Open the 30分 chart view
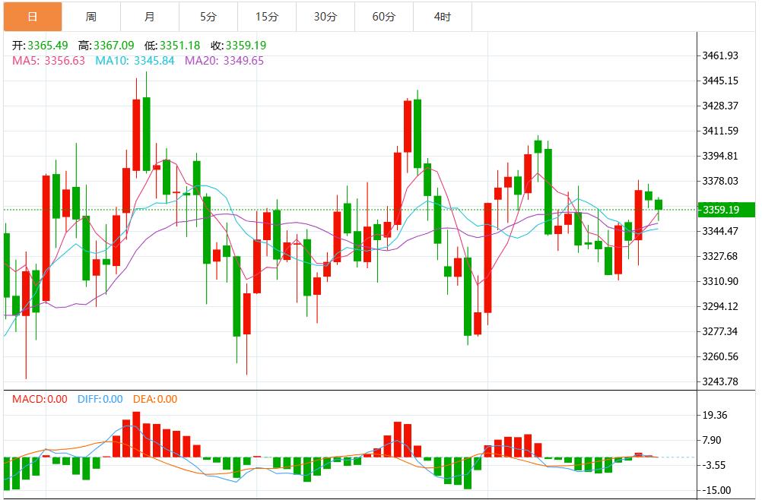Image resolution: width=762 pixels, height=500 pixels. click(325, 15)
